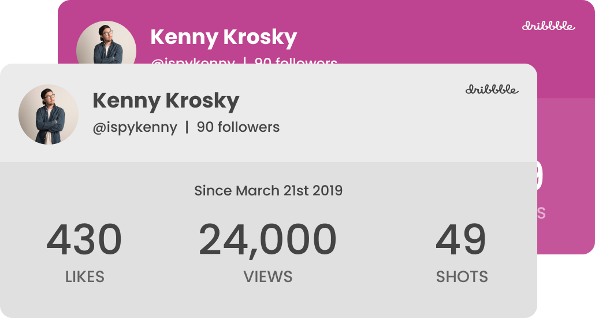Click the SHOTS label

(462, 276)
